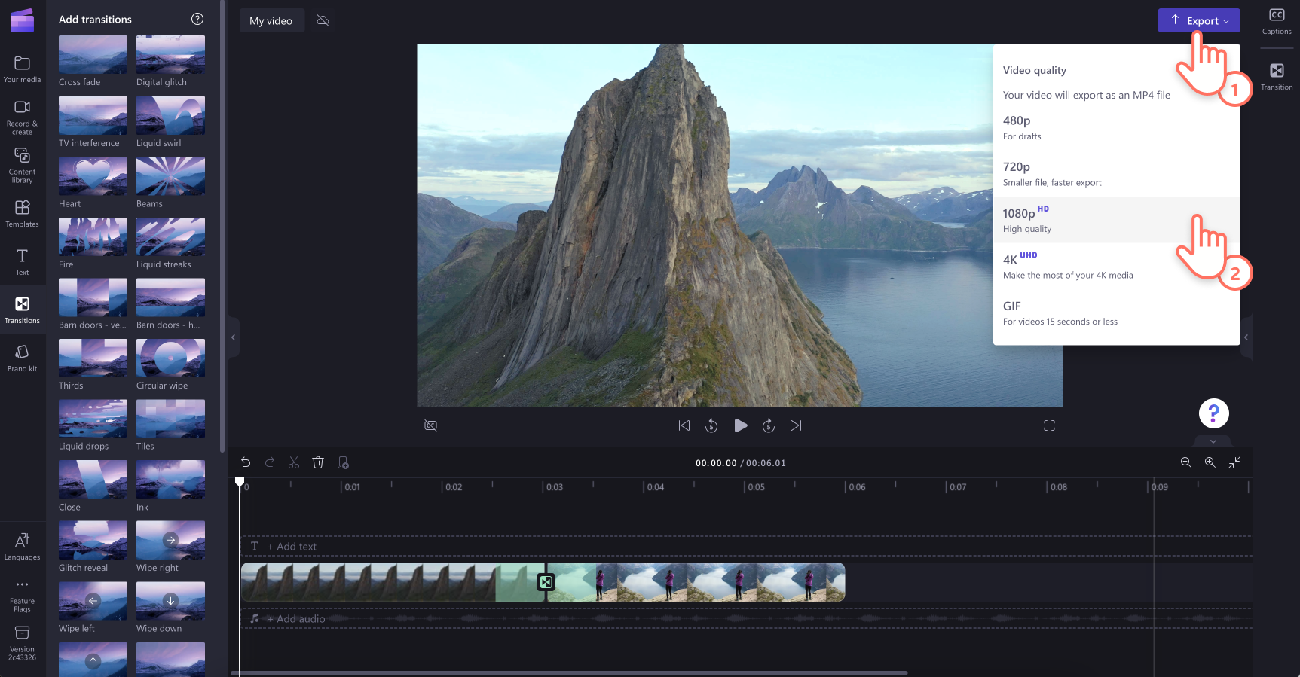Open Record & create in sidebar
Image resolution: width=1300 pixels, height=677 pixels.
tap(22, 117)
